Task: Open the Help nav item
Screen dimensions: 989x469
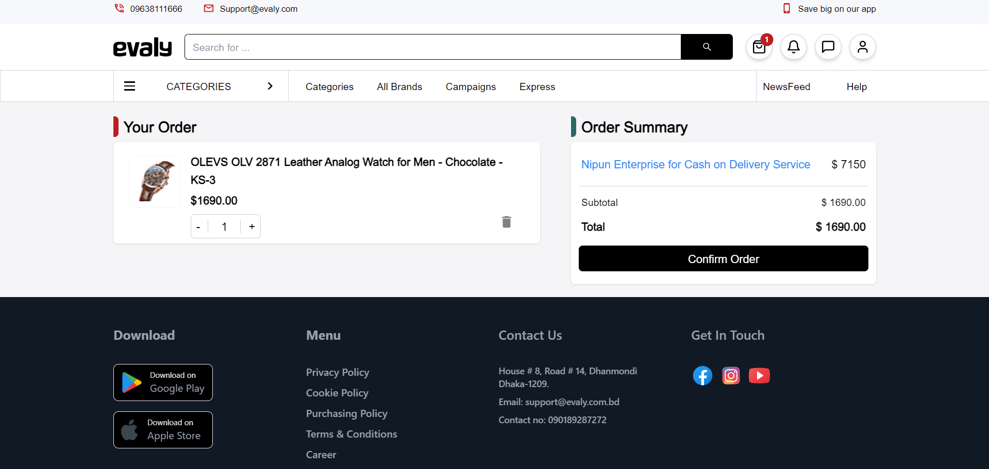Action: coord(857,86)
